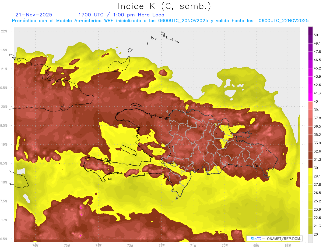The height and width of the screenshot is (249, 323).
Task: Click legend value "23.9"
Action: [x=317, y=210]
